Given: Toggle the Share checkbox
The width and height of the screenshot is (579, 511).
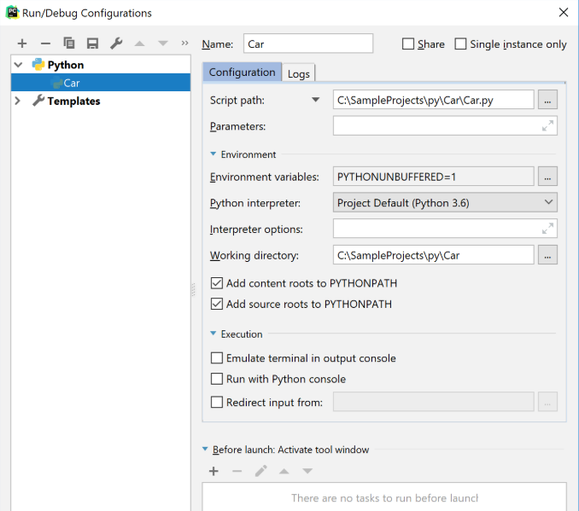Looking at the screenshot, I should click(408, 44).
